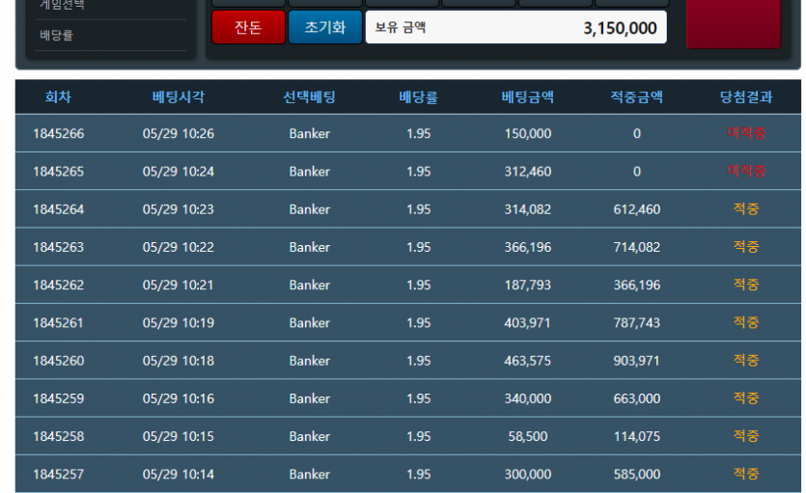Click 적중 result in row 1845260

746,361
